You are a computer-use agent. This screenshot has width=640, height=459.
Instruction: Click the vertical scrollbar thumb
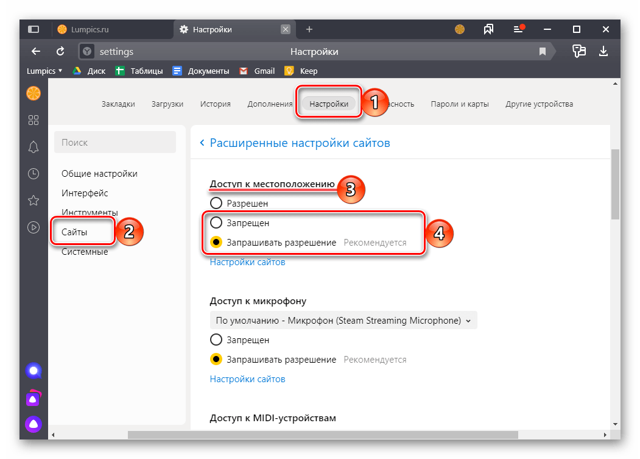click(x=615, y=185)
